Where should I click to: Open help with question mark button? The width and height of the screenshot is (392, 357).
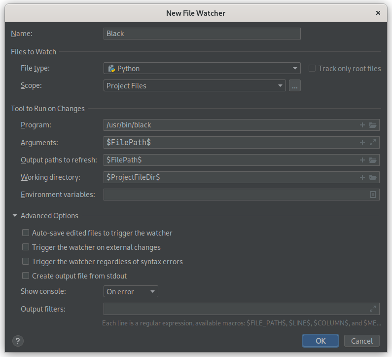pyautogui.click(x=18, y=341)
